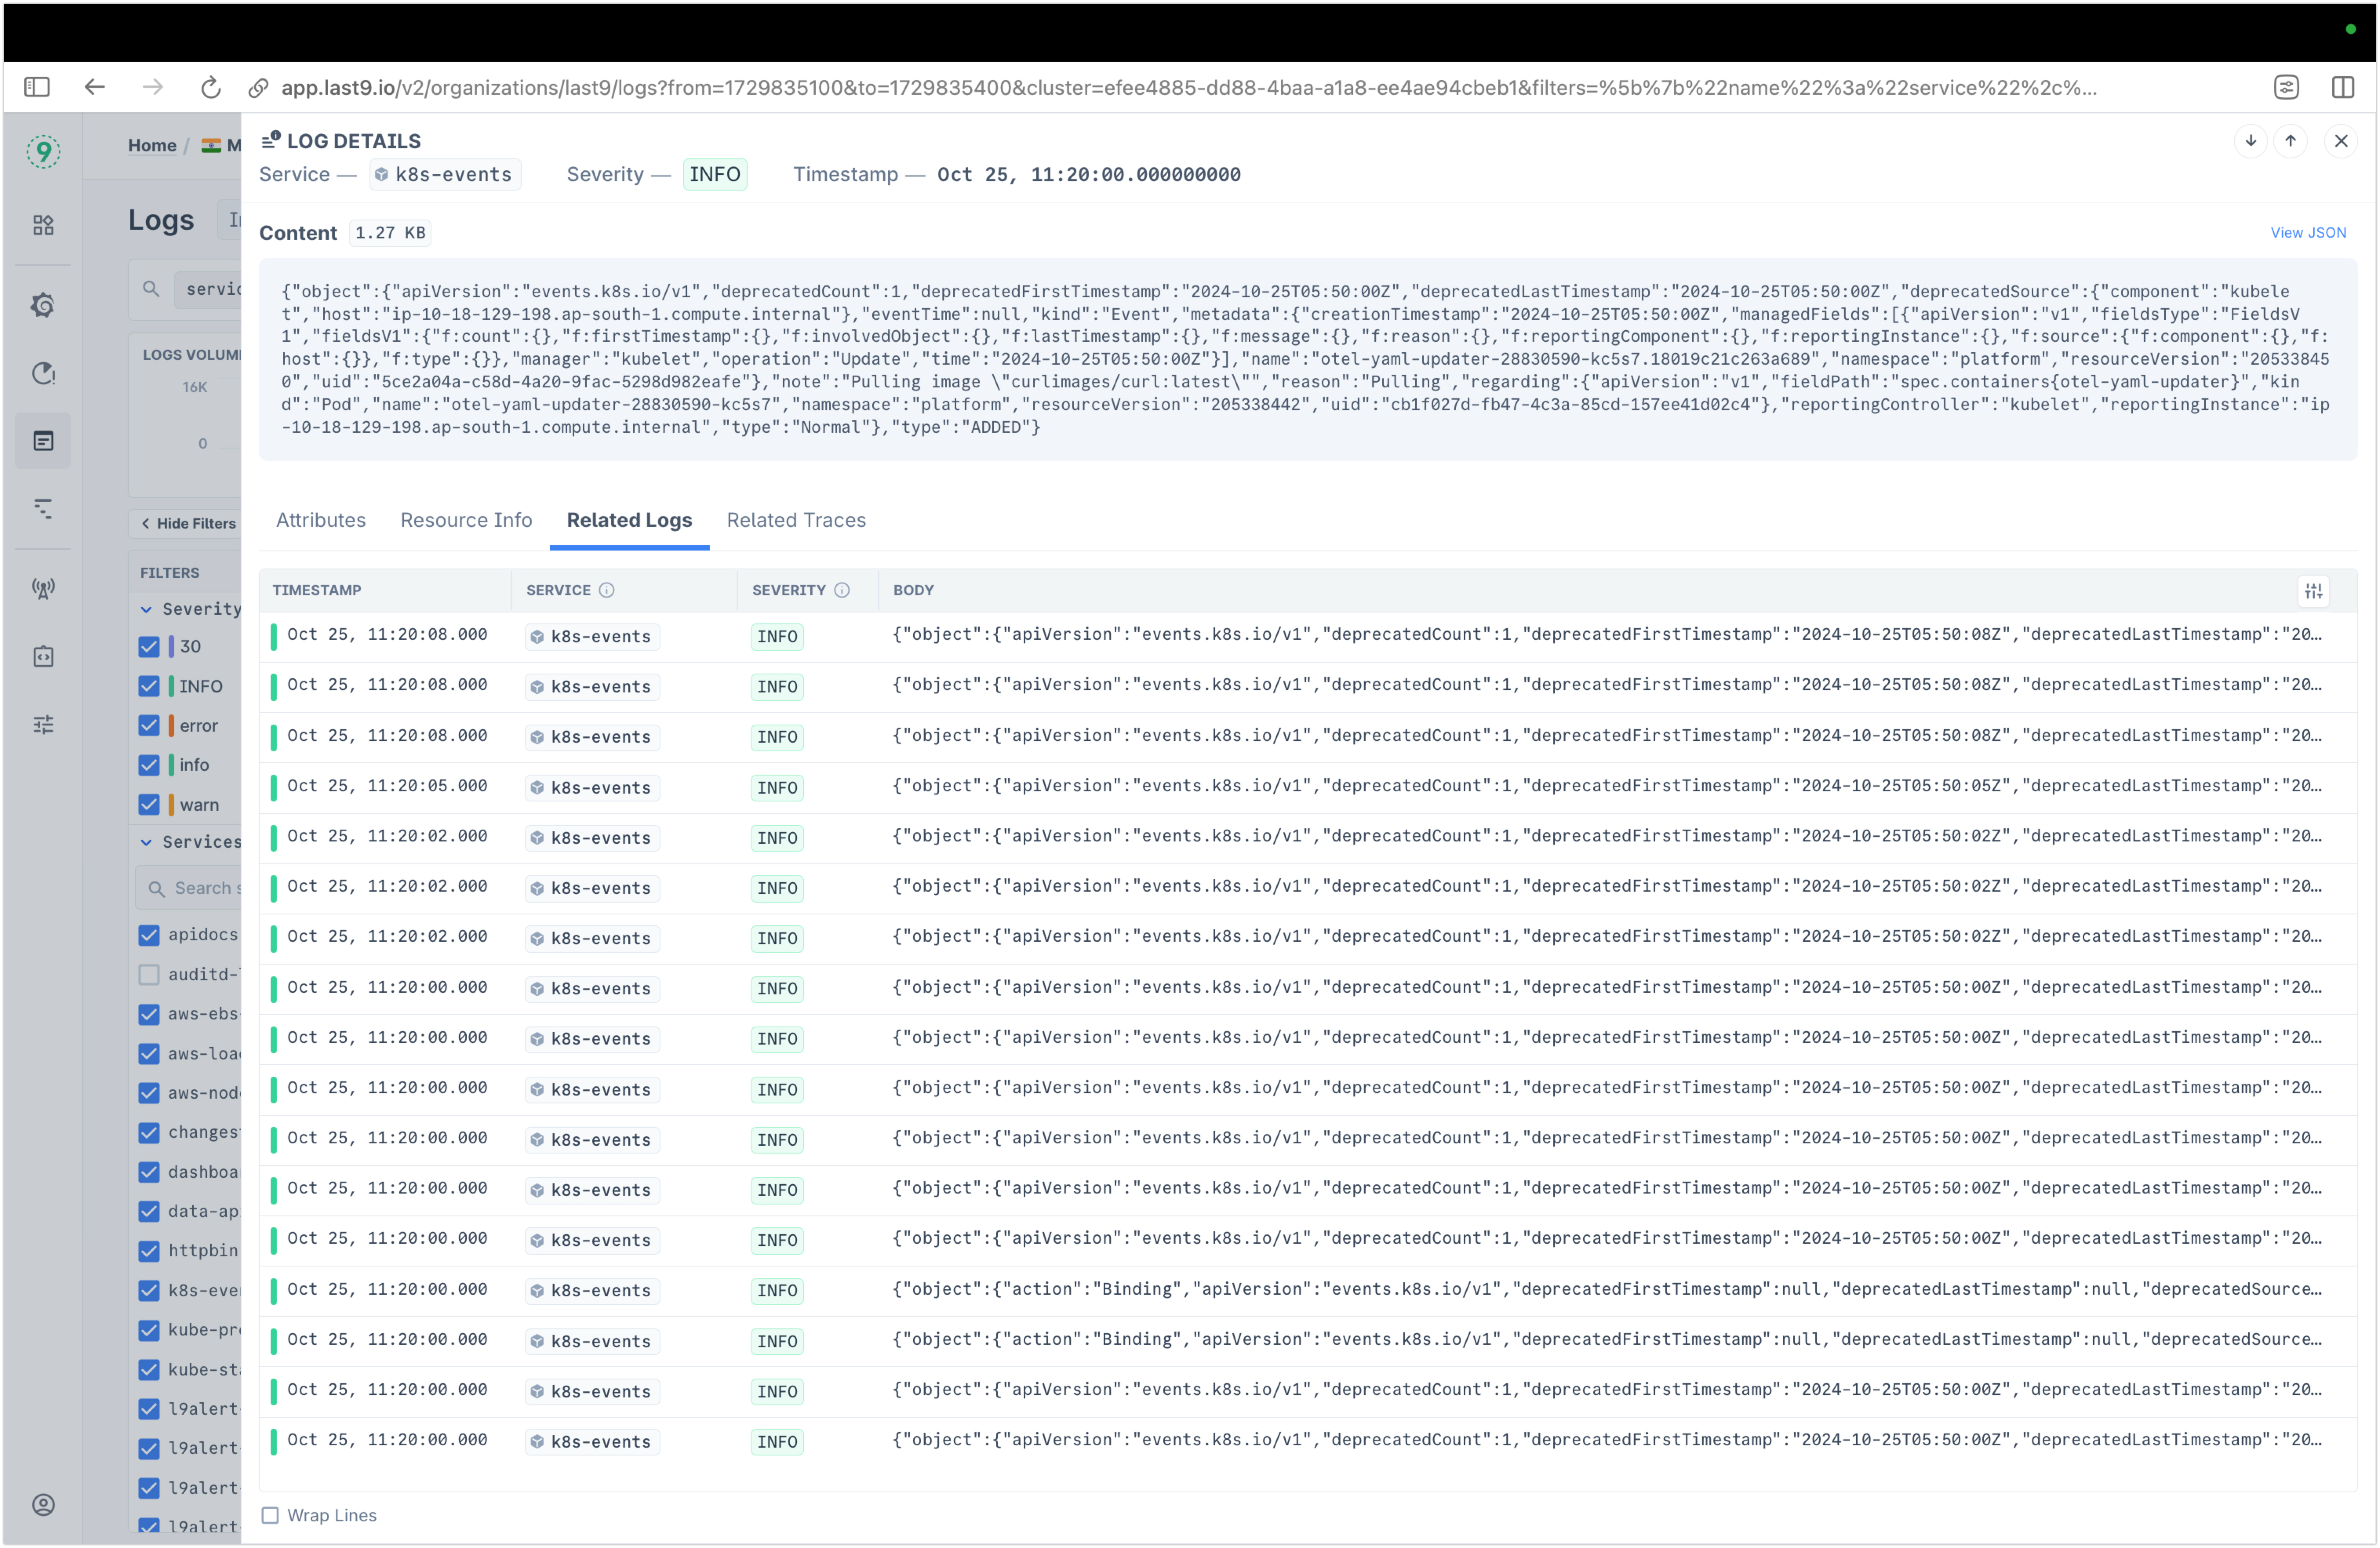Uncheck the INFO severity filter
The width and height of the screenshot is (2380, 1548).
point(149,686)
